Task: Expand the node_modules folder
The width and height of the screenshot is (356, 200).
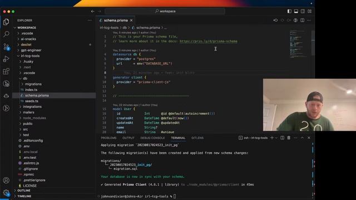Action: click(34, 118)
